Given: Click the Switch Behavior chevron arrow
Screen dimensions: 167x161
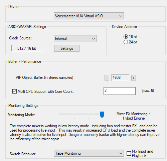Looking at the screenshot, I should [121, 153].
